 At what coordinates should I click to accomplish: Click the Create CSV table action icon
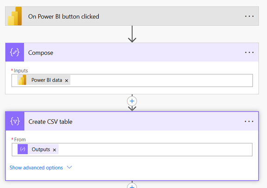(x=15, y=121)
